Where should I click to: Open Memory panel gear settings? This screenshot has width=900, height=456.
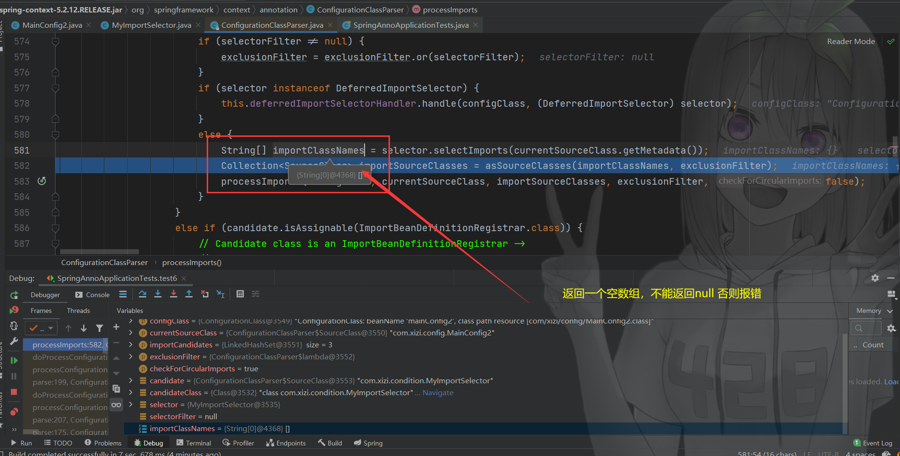[891, 328]
